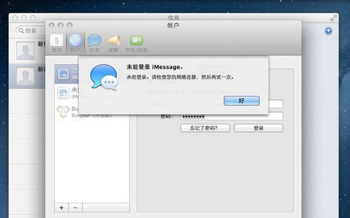350x218 pixels.
Task: Close the 帐户 preferences window
Action: [51, 25]
